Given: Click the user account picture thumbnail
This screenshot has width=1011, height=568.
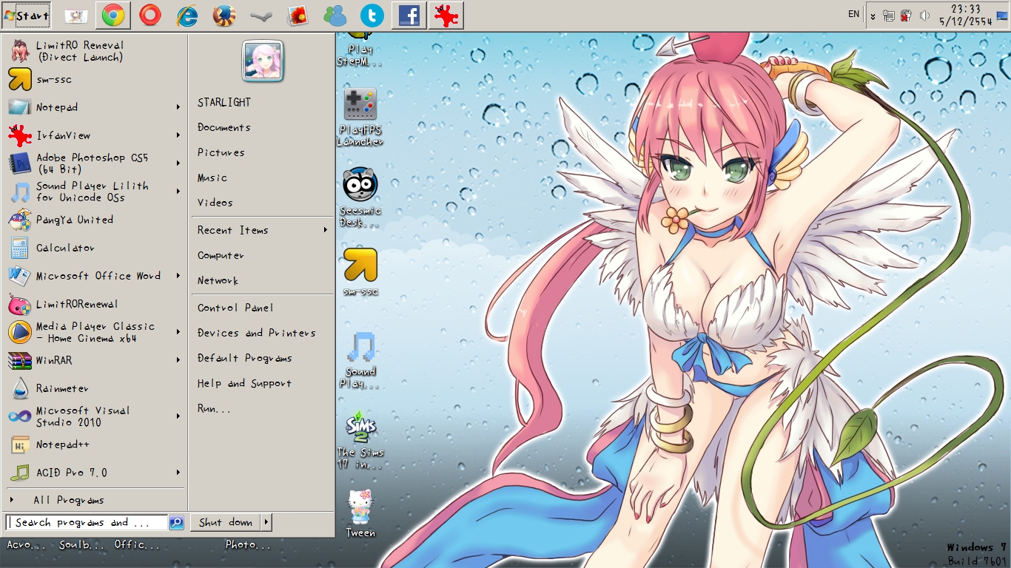Looking at the screenshot, I should point(263,61).
